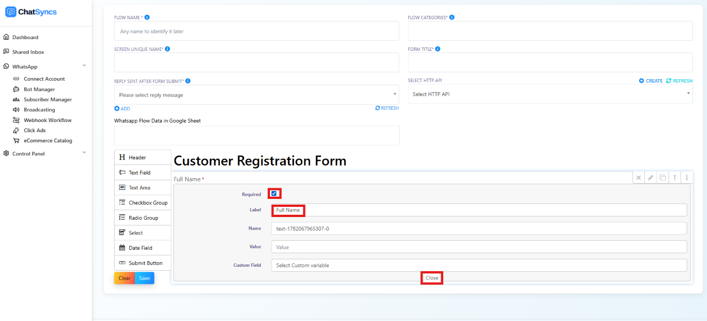
Task: Move Full Name field down with arrow icon
Action: (x=687, y=177)
